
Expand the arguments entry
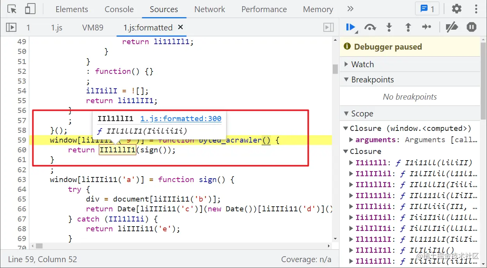pos(351,139)
